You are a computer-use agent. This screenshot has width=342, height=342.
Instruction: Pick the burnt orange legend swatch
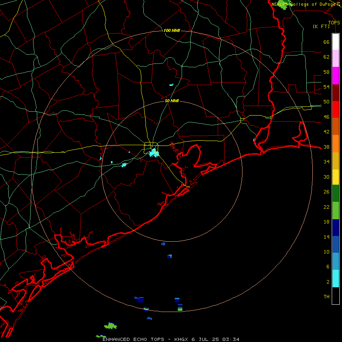point(336,126)
